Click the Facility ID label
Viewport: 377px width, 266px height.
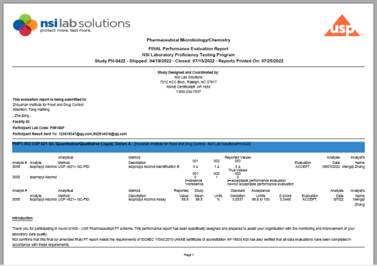21,122
